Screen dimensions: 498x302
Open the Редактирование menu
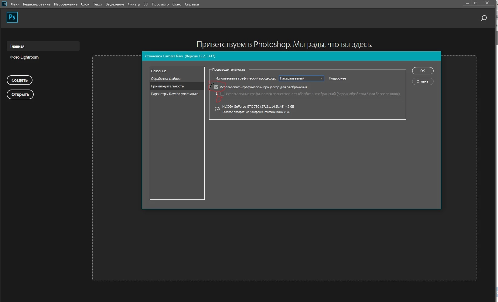point(37,4)
